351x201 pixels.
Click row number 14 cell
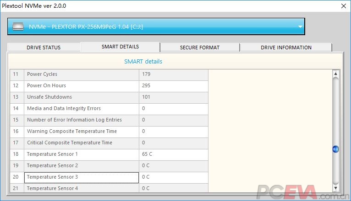click(17, 109)
